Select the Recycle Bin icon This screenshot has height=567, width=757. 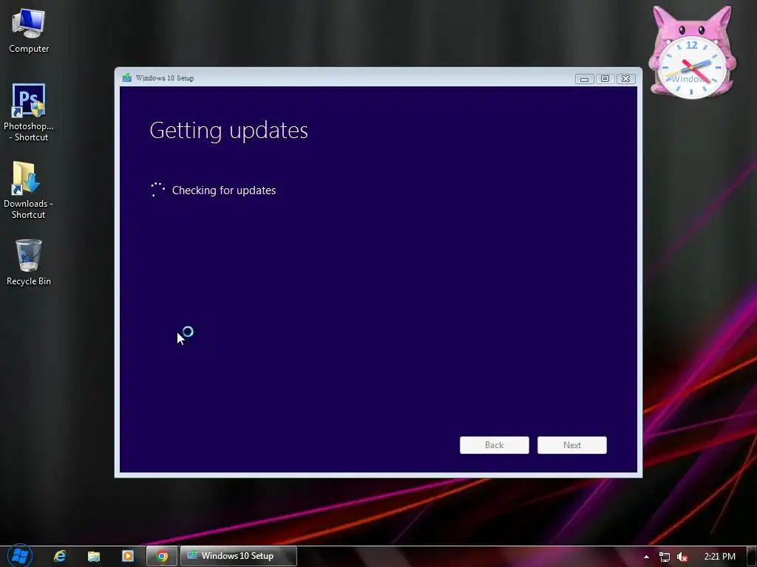pyautogui.click(x=29, y=262)
